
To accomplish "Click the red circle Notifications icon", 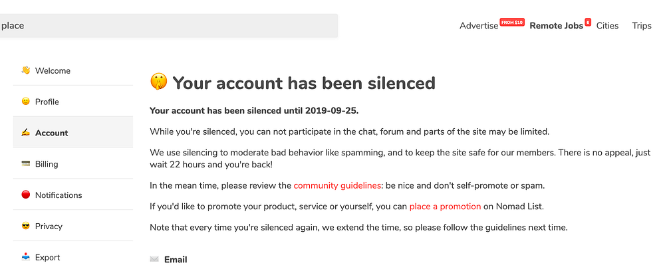I will 26,195.
